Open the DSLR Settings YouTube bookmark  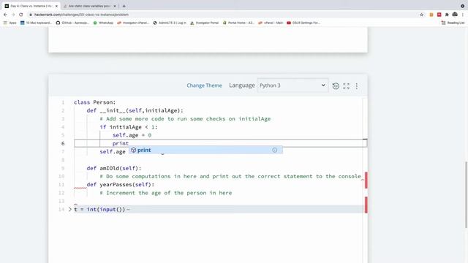click(x=303, y=23)
